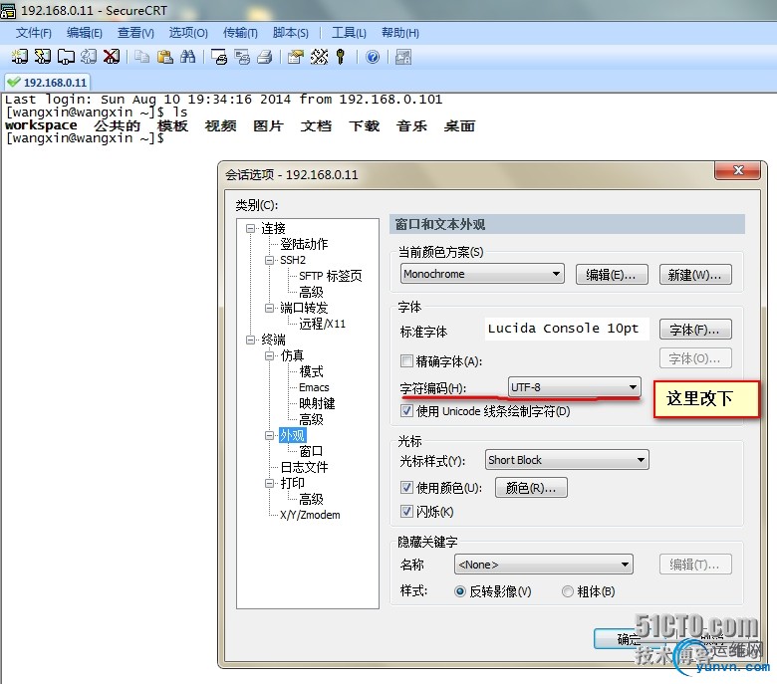
Task: Open the 查看(V) menu
Action: click(135, 33)
